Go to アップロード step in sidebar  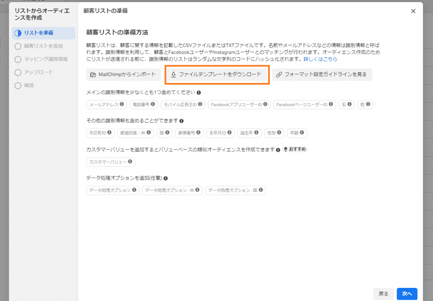coord(38,72)
